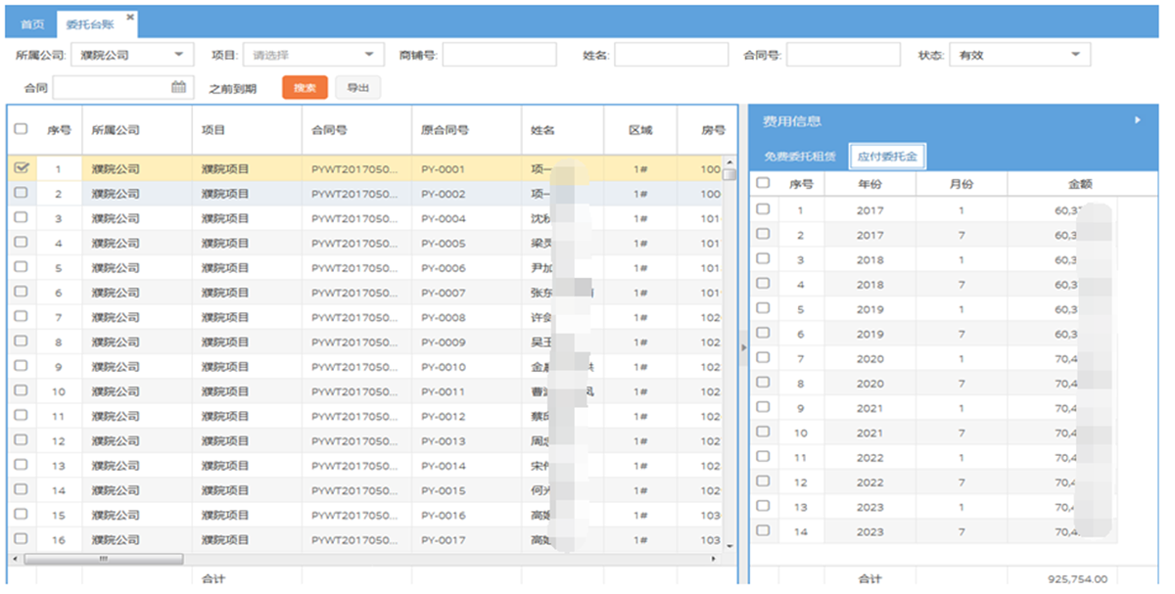The image size is (1175, 594).
Task: Open the 免费委托租赁 tab
Action: (800, 157)
